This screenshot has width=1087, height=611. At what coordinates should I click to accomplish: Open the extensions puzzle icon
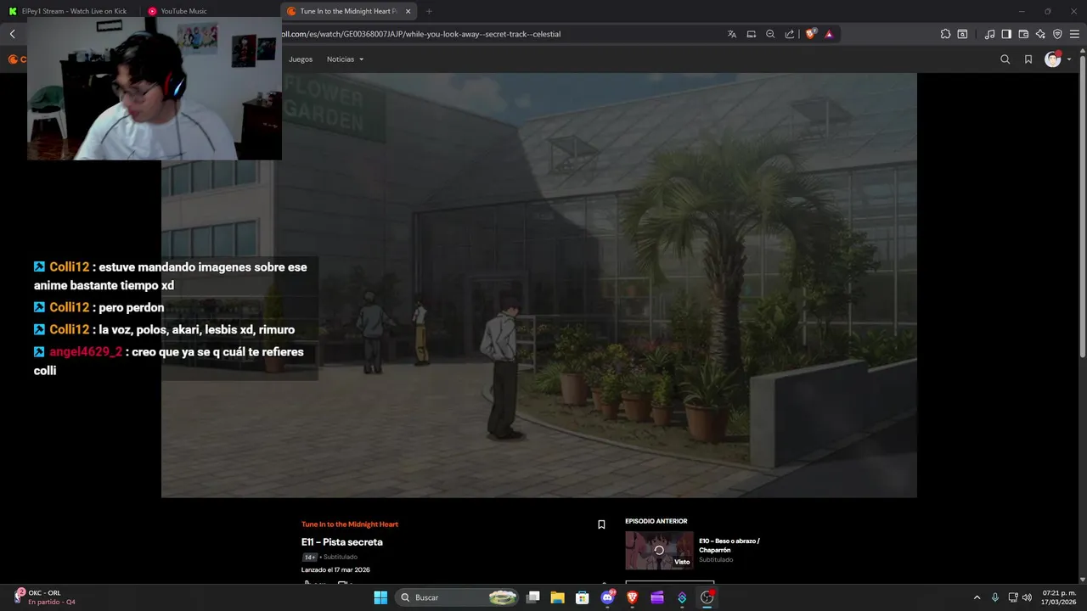coord(945,34)
